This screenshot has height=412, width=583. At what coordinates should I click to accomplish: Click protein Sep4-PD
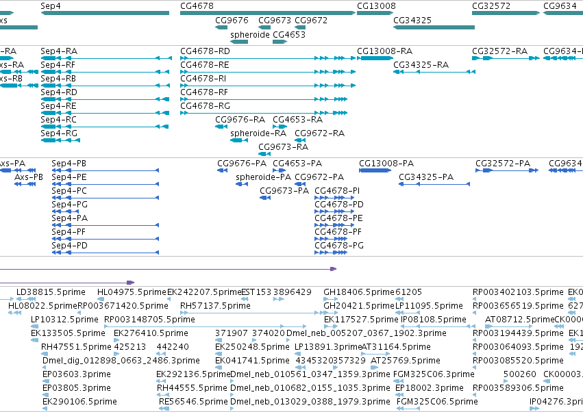(x=69, y=246)
